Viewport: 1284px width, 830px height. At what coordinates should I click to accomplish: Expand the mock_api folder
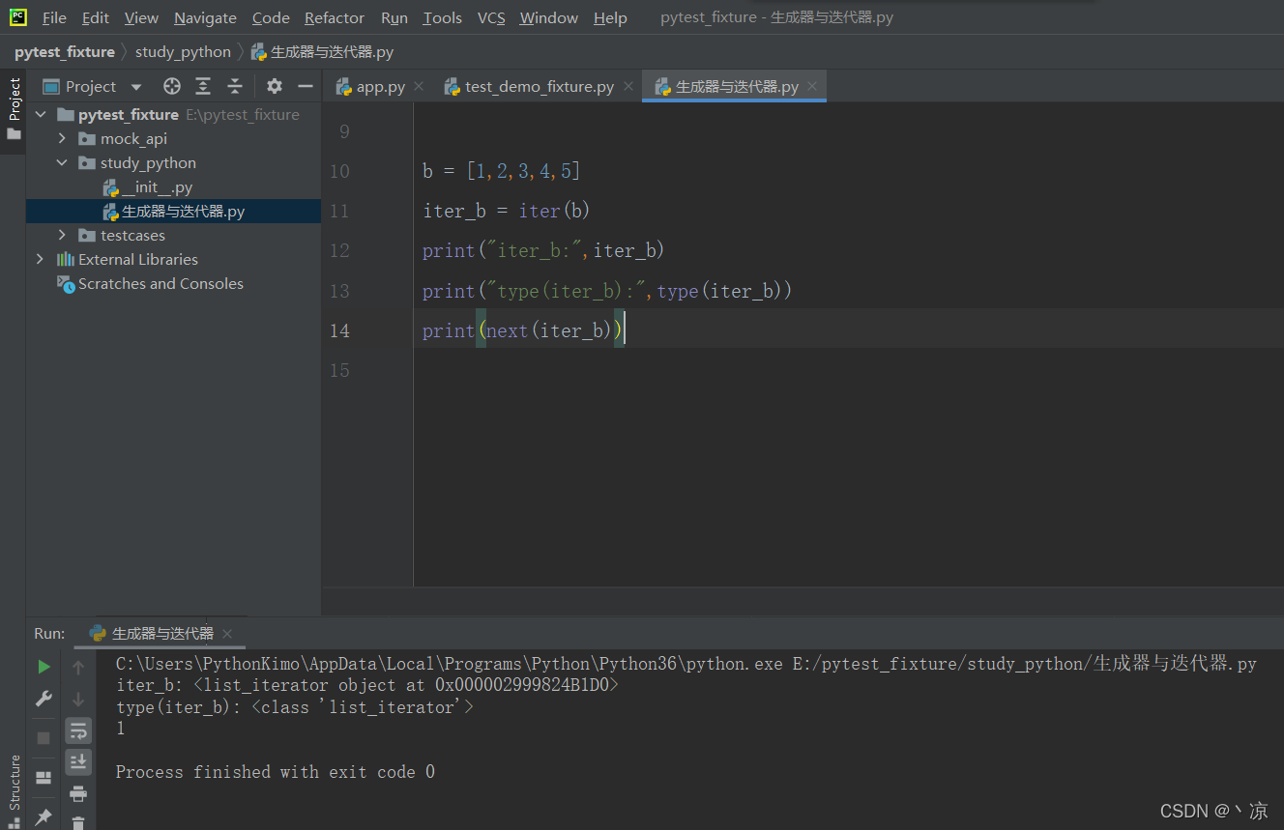62,138
